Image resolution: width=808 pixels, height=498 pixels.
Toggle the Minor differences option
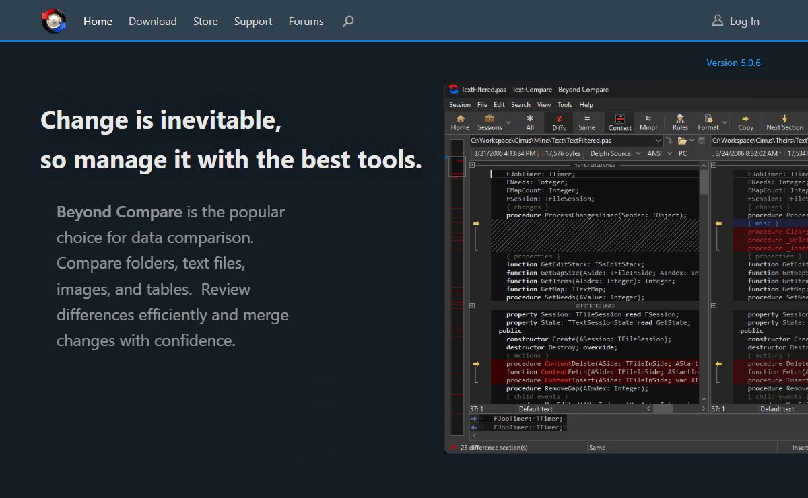tap(648, 122)
